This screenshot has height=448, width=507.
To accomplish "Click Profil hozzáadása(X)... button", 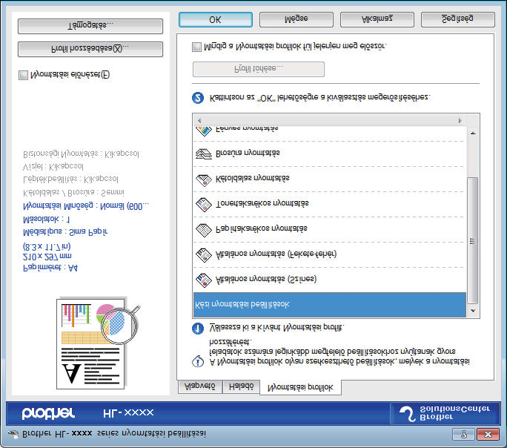I will (x=90, y=49).
